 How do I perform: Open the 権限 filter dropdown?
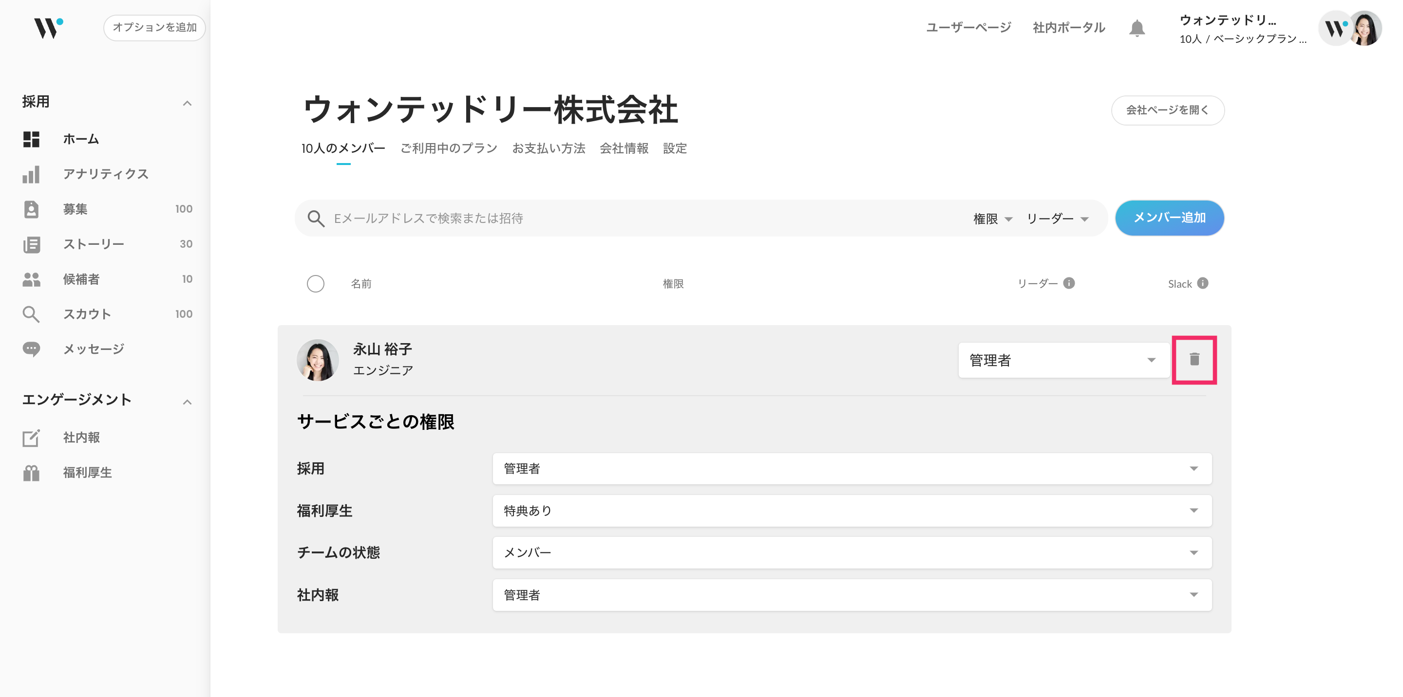pyautogui.click(x=992, y=219)
